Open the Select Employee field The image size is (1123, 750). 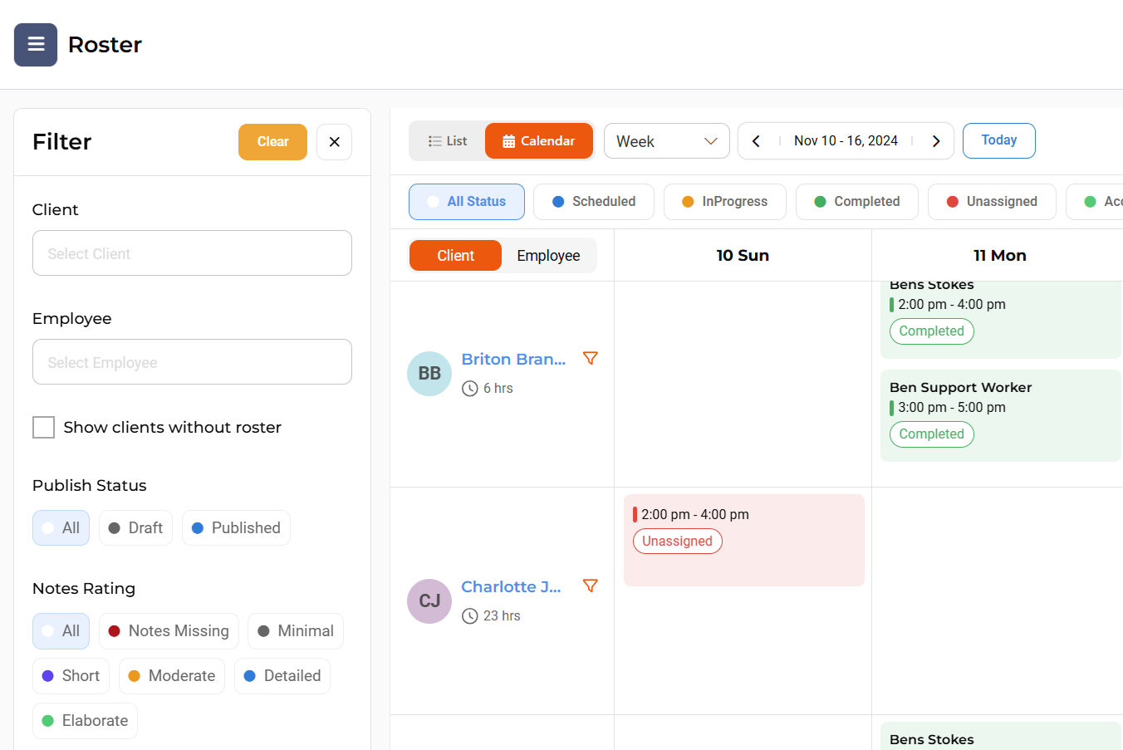(x=192, y=362)
